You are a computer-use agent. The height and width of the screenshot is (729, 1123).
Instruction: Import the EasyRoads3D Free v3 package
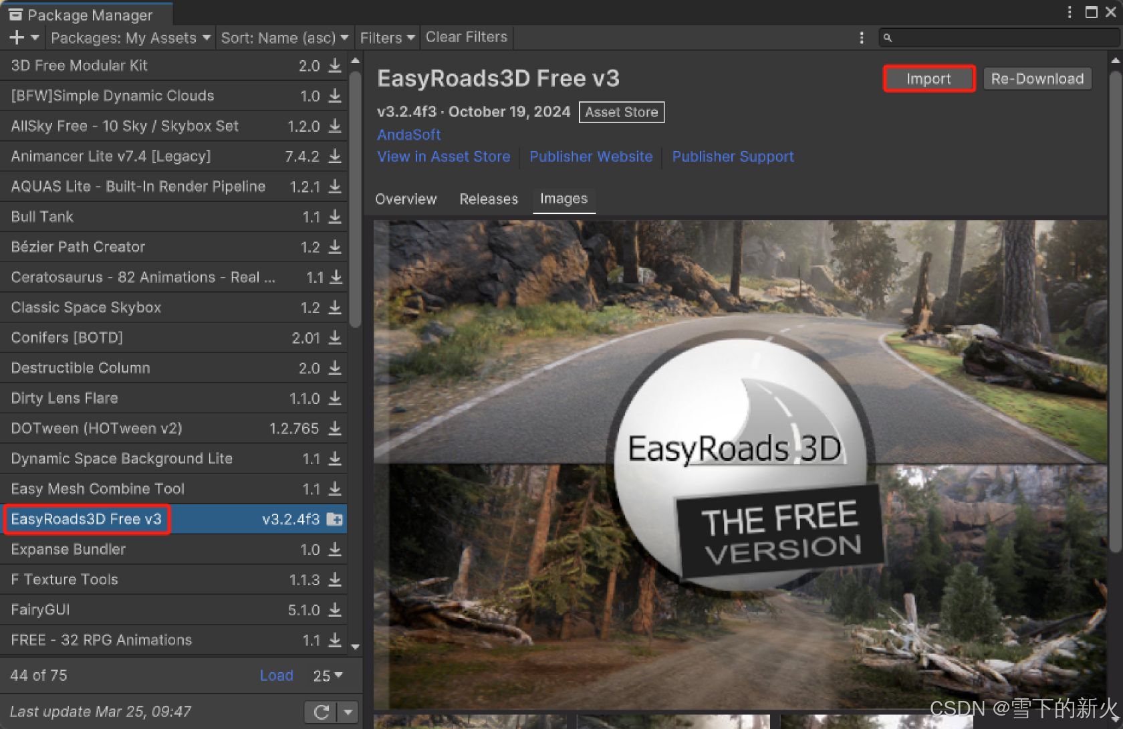(928, 78)
